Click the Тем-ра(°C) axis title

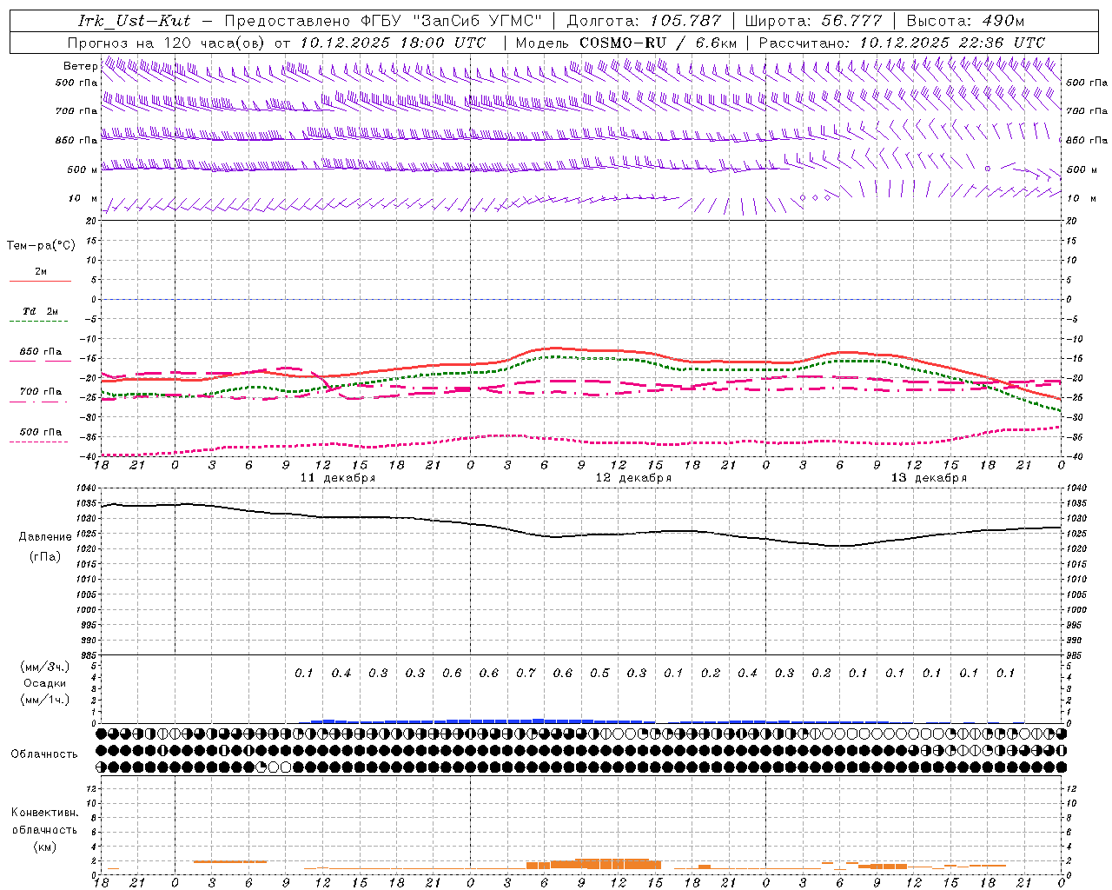pos(41,246)
